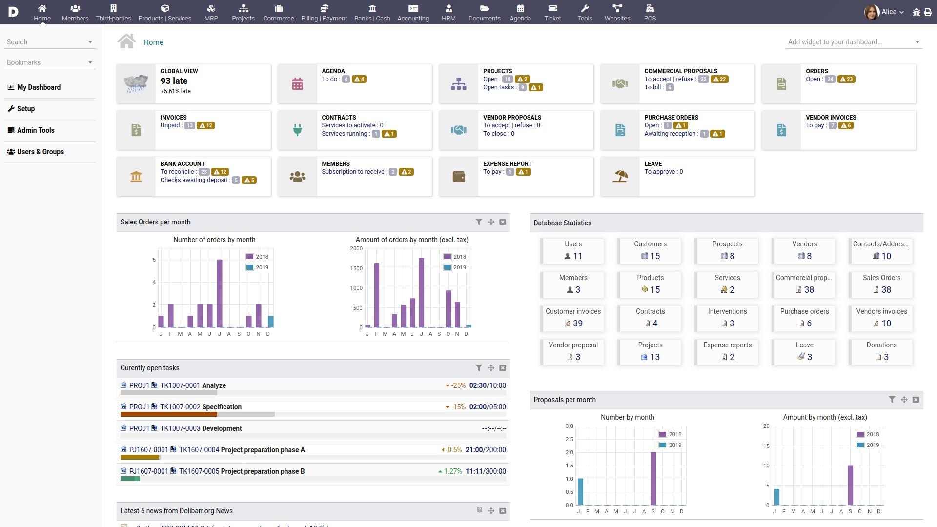Image resolution: width=937 pixels, height=527 pixels.
Task: Click the Search bar dropdown arrow
Action: tap(90, 41)
